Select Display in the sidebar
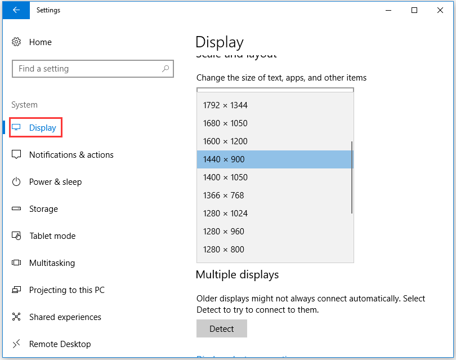Viewport: 456px width, 360px height. tap(43, 127)
